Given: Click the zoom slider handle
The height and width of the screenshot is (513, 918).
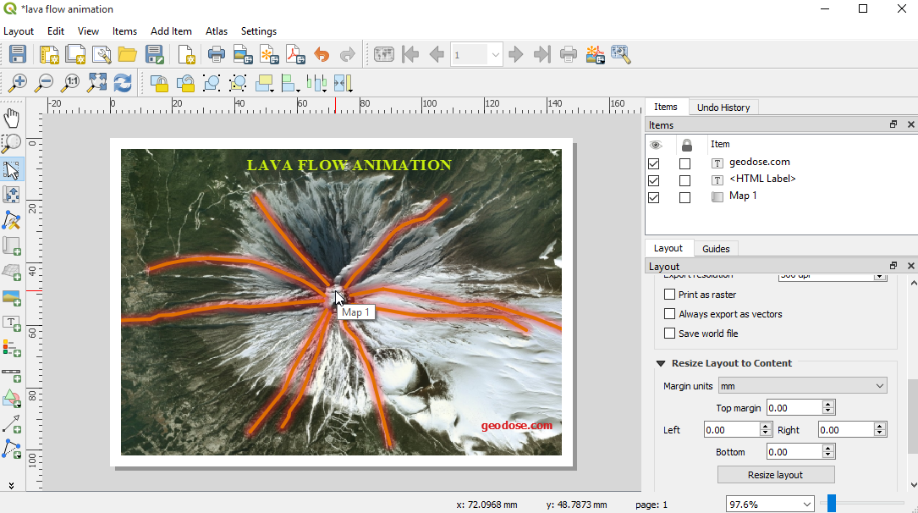Looking at the screenshot, I should click(830, 503).
